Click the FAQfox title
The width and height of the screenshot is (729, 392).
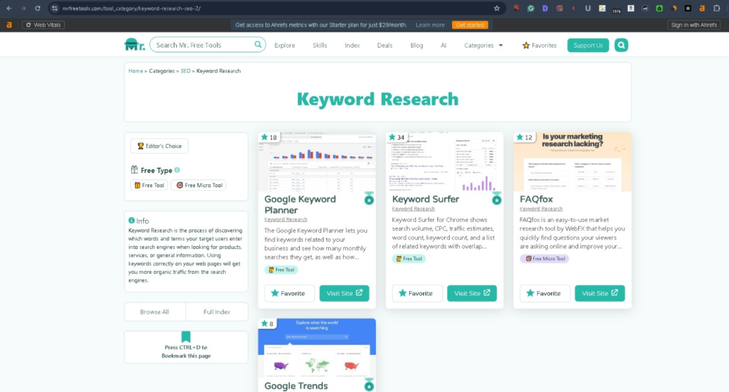pyautogui.click(x=536, y=199)
